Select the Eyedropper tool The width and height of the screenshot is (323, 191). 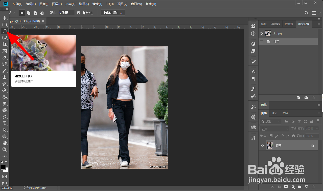4,57
